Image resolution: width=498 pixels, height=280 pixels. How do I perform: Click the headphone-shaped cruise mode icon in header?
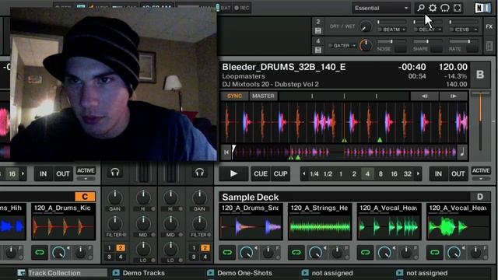(445, 8)
